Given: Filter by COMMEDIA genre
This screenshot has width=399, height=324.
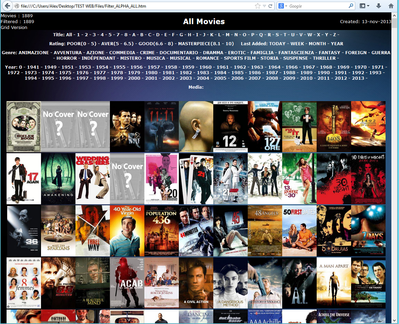Looking at the screenshot, I should click(x=122, y=52).
